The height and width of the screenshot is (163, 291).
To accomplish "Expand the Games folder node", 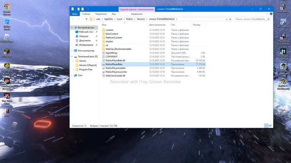I will pos(74,61).
